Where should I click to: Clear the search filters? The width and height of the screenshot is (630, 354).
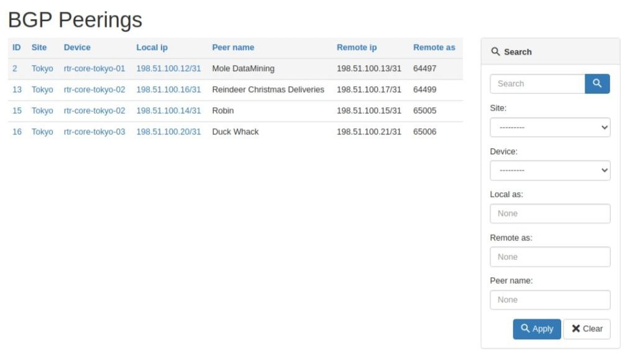click(x=587, y=329)
